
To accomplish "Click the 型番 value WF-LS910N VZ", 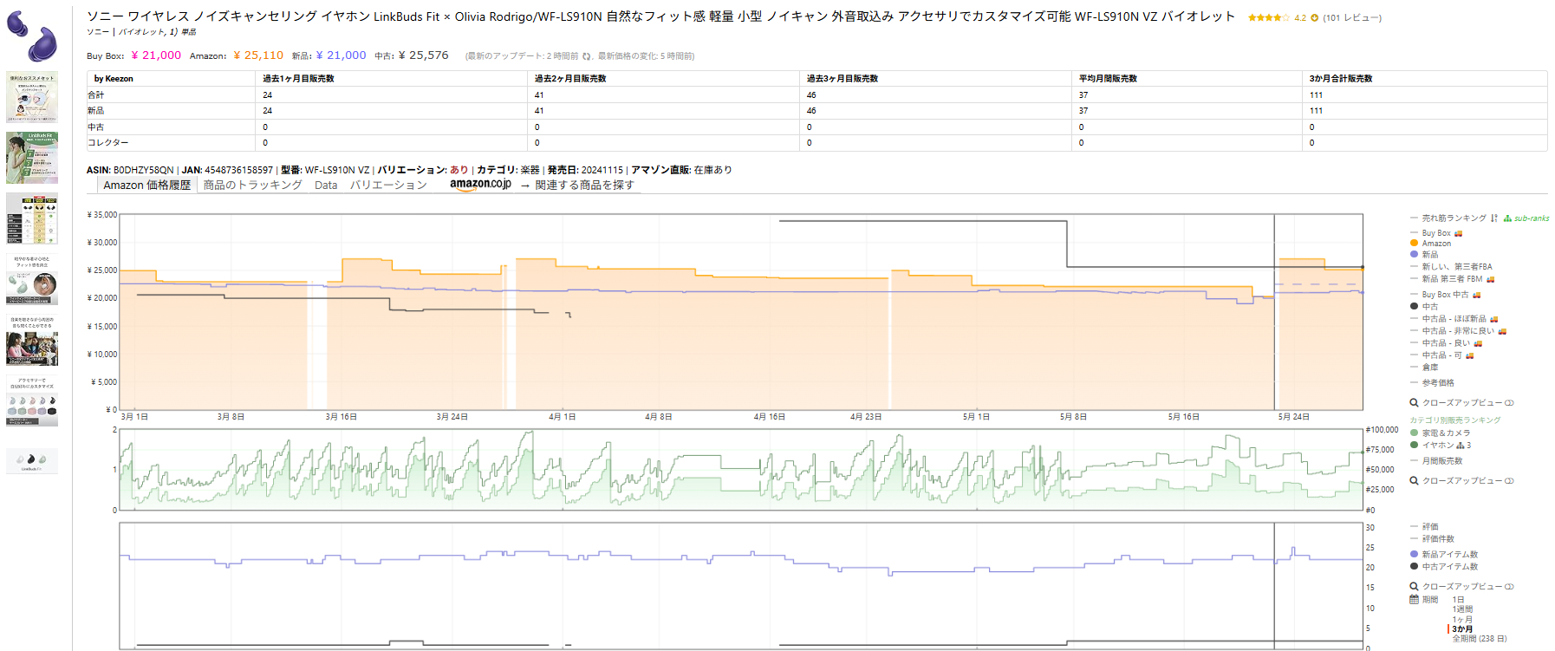I will [x=337, y=170].
